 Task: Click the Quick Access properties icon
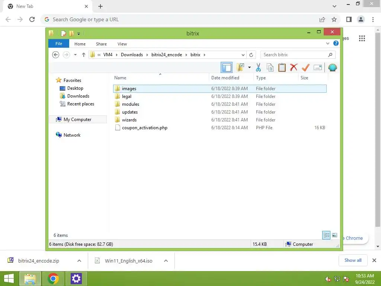point(63,33)
